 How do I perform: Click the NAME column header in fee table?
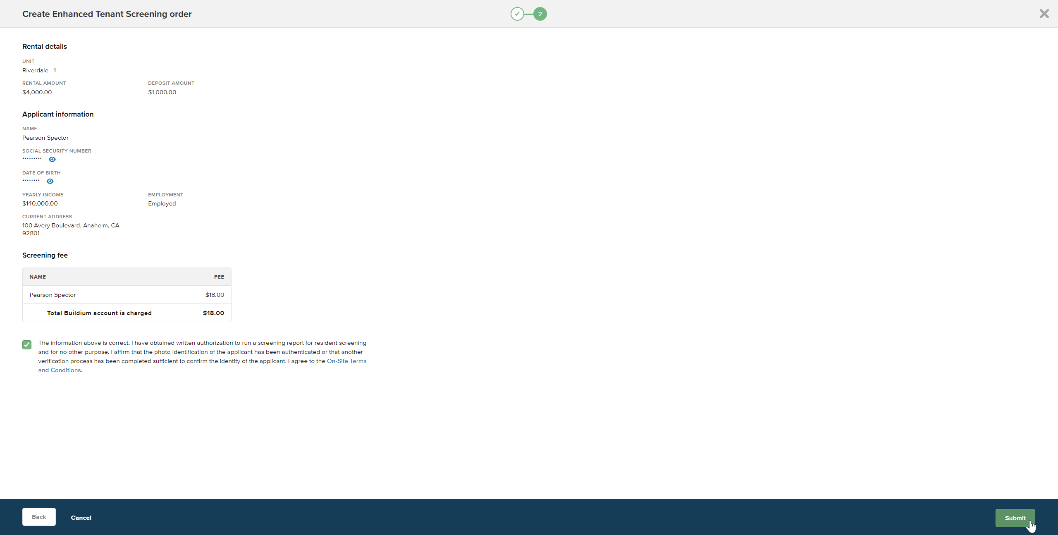click(38, 277)
